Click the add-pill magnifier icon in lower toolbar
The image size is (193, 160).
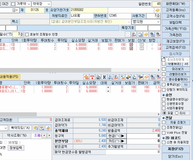pyautogui.click(x=110, y=77)
